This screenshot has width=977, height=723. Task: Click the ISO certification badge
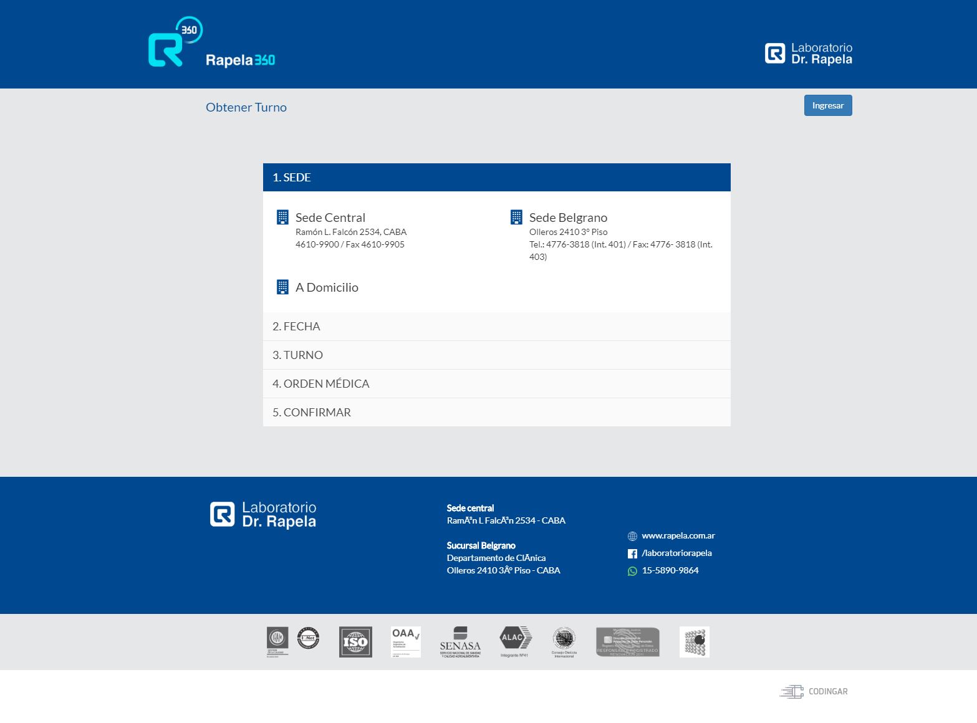pyautogui.click(x=355, y=642)
